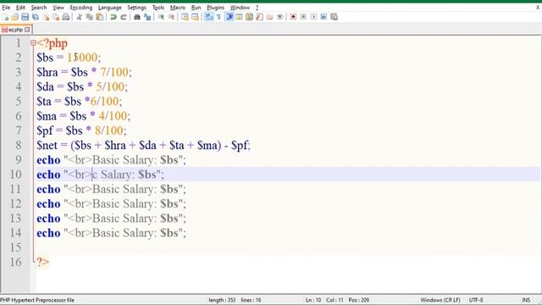Show the Document Map panel icon
Screen dimensions: 542x305
coord(249,17)
